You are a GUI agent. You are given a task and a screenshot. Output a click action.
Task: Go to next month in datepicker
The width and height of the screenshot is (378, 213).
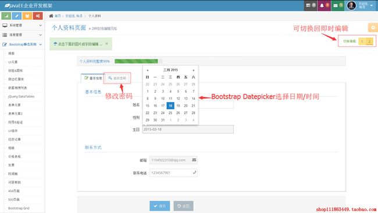tap(193, 70)
